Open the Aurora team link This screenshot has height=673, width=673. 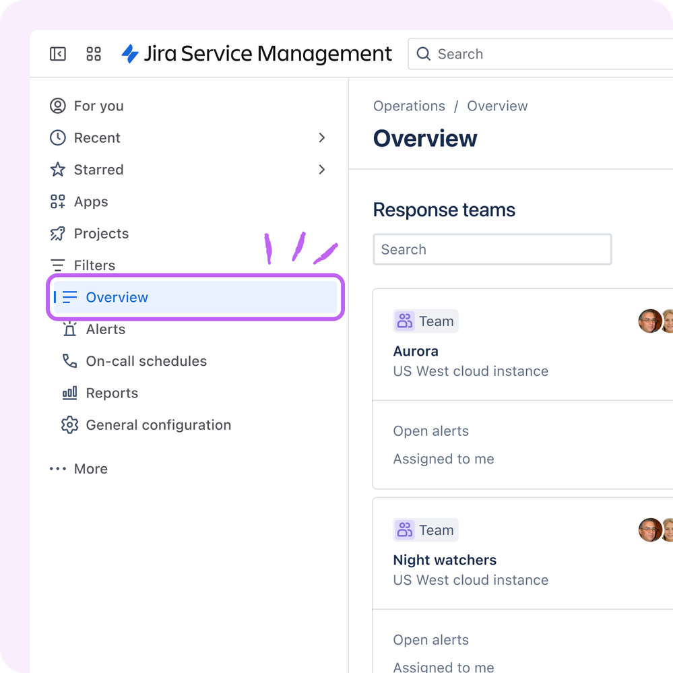[x=416, y=351]
